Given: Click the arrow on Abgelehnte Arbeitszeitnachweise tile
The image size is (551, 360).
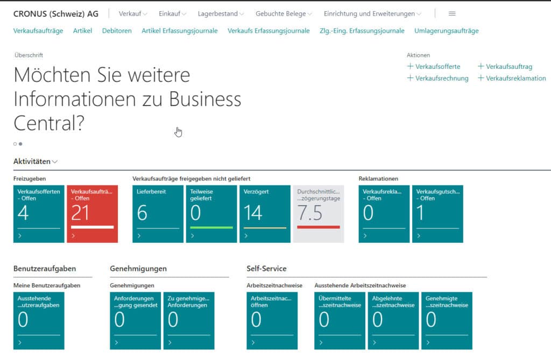Looking at the screenshot, I should [x=375, y=342].
